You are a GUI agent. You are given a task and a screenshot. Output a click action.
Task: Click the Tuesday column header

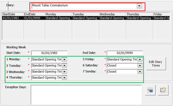(x=85, y=14)
